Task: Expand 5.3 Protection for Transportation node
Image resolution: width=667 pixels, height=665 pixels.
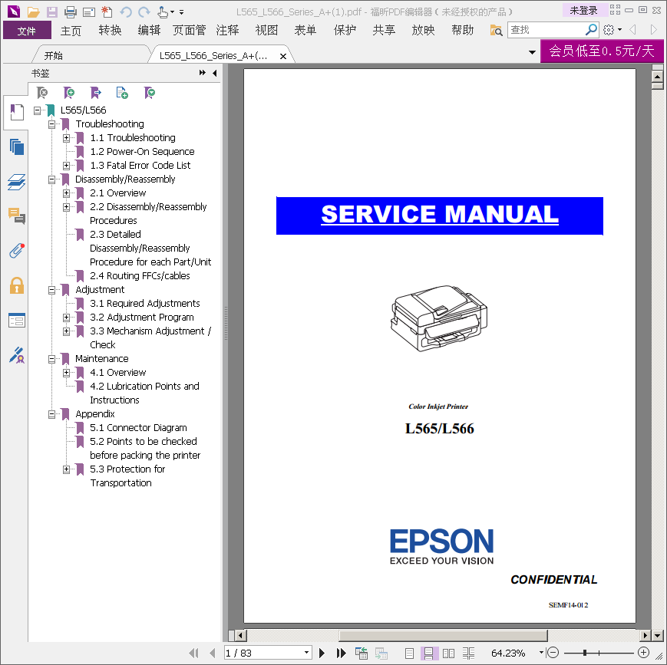Action: (66, 469)
